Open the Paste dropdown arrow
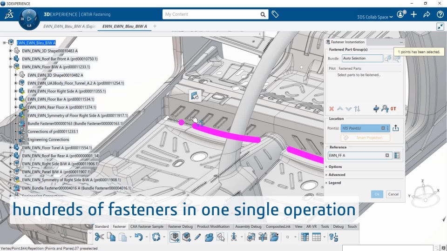Viewport: 447px width, 251px height. coord(130,237)
